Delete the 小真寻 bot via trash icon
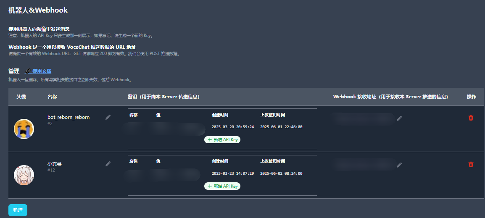The width and height of the screenshot is (485, 218). tap(471, 165)
